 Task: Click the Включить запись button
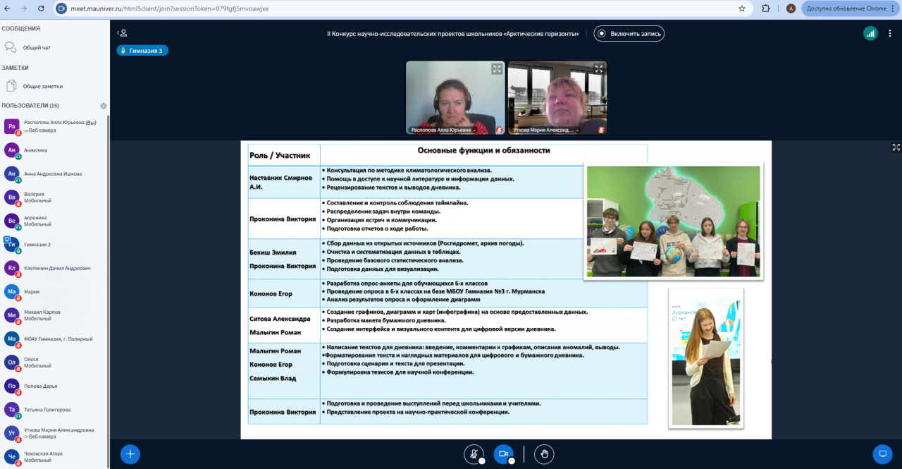tap(629, 33)
